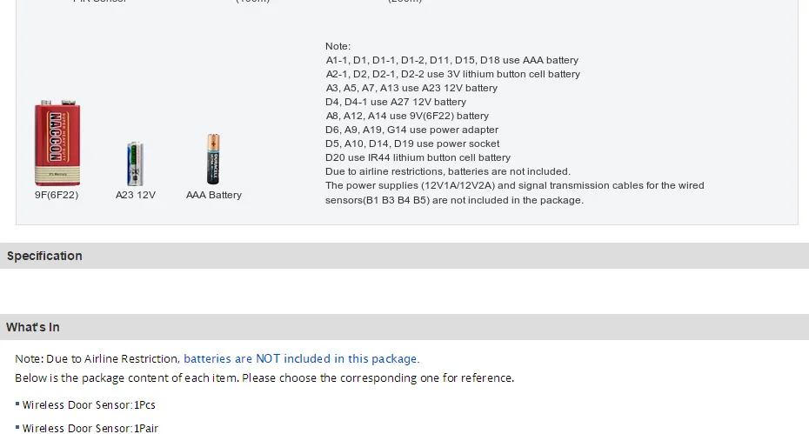
Task: Click the Below is the package content sentence
Action: [x=264, y=378]
